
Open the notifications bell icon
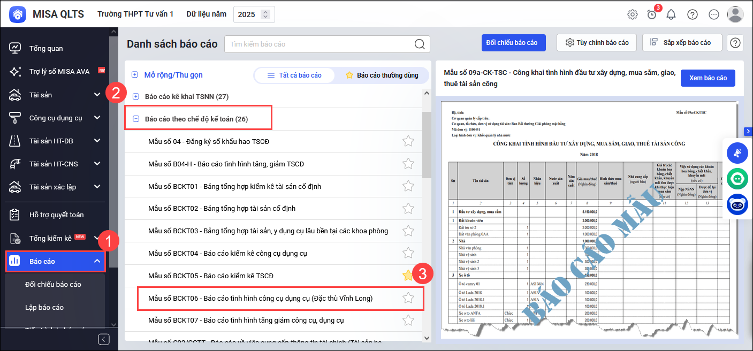pyautogui.click(x=671, y=14)
